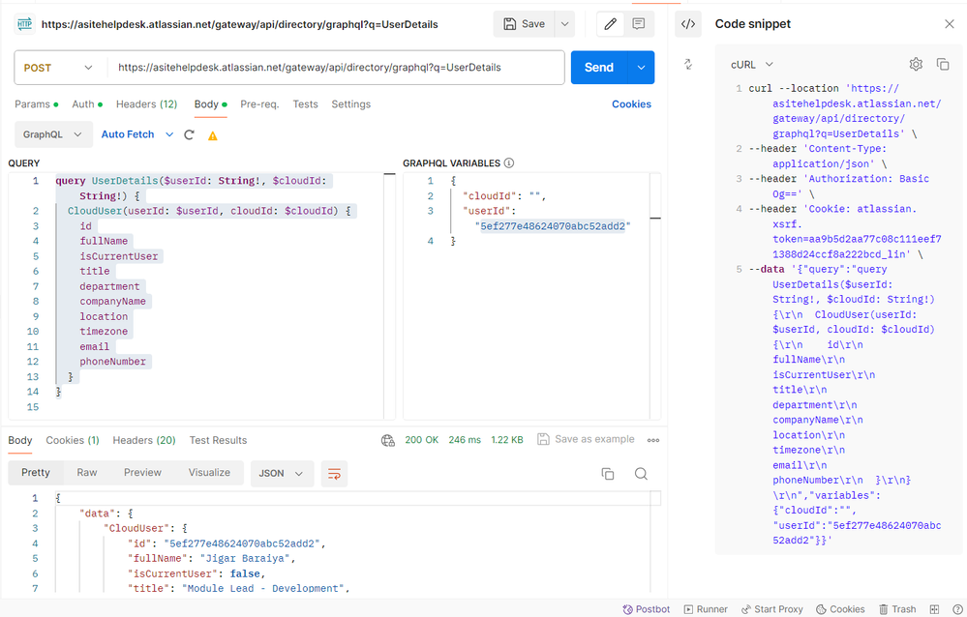This screenshot has height=617, width=967.
Task: Switch response view to Visualize
Action: pos(209,472)
